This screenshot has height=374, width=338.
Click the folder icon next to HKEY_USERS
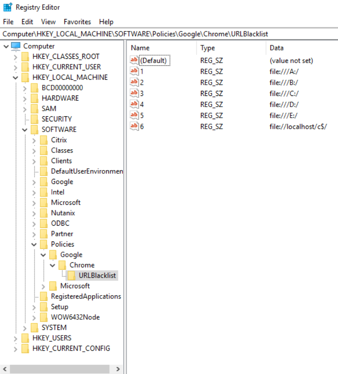(25, 338)
